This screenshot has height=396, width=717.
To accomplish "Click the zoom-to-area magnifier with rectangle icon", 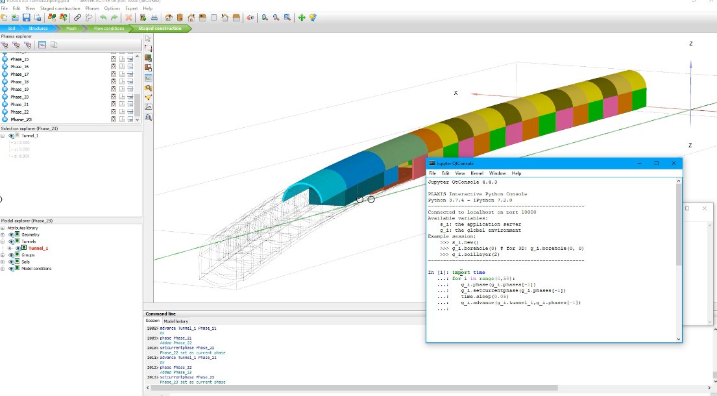I will pyautogui.click(x=287, y=18).
